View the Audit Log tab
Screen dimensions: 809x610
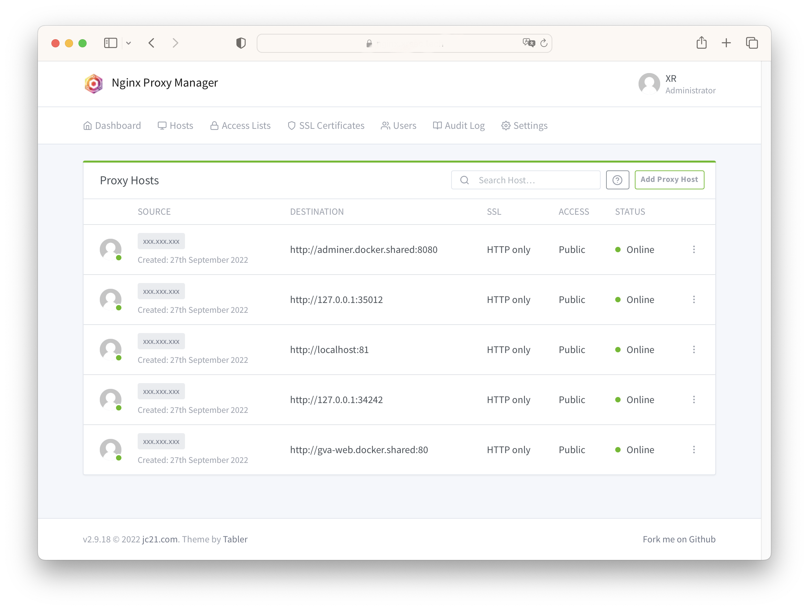point(459,125)
